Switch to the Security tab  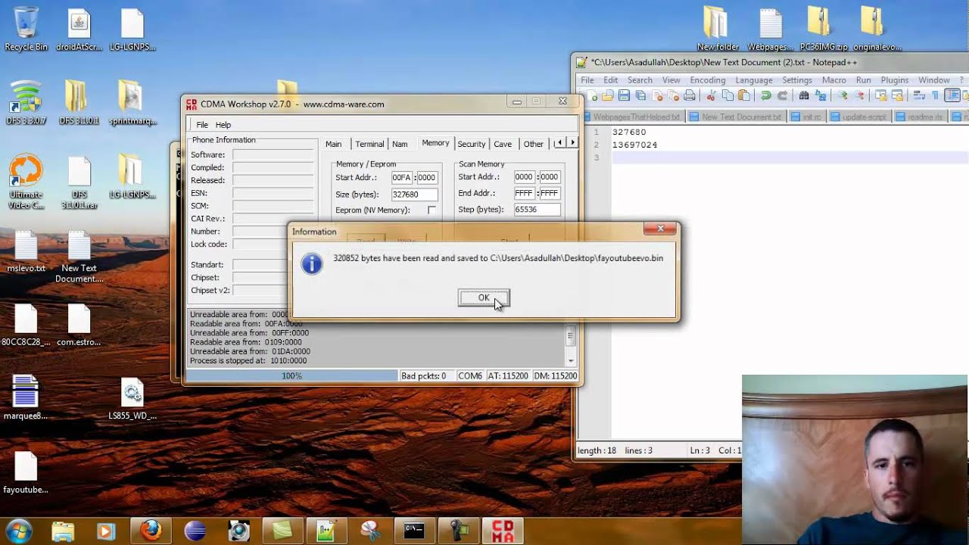click(471, 144)
